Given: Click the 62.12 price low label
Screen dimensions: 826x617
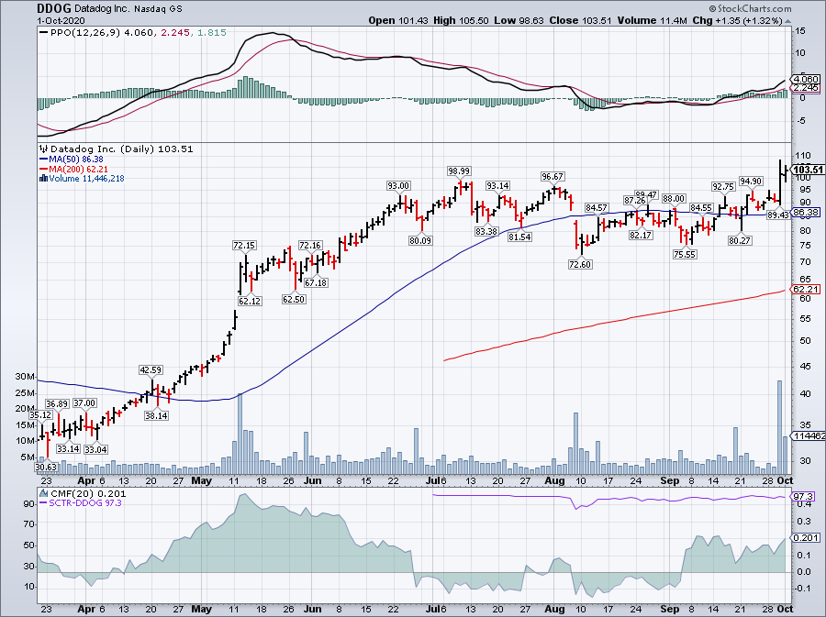Looking at the screenshot, I should (250, 302).
